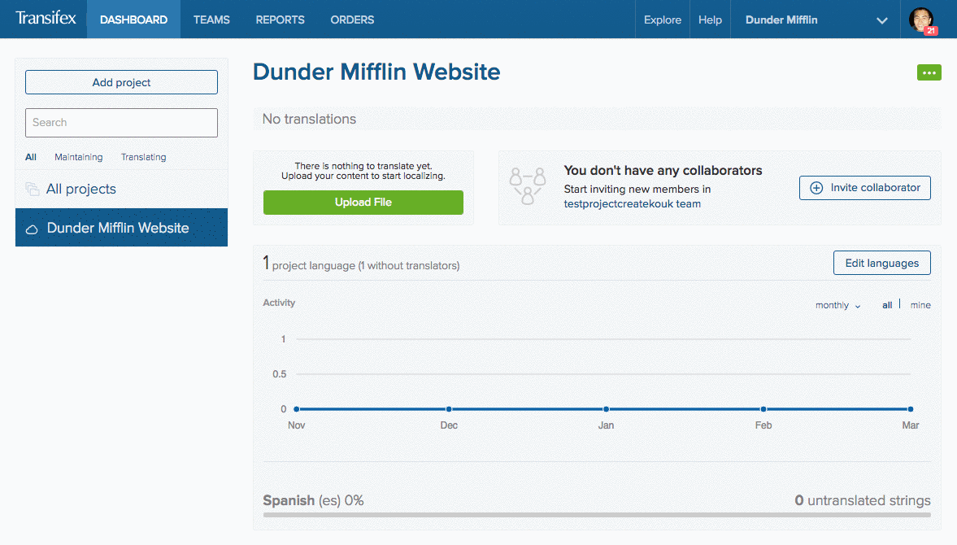Screen dimensions: 957x545
Task: Open the testprojectcreatekouk team link
Action: point(633,204)
